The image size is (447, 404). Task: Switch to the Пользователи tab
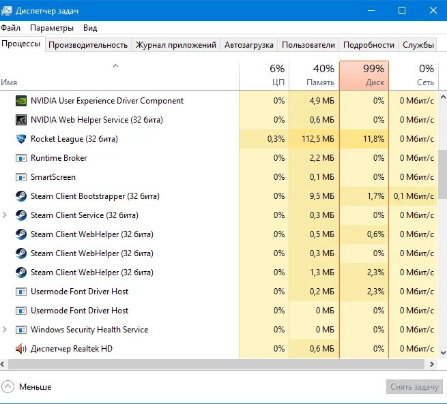tap(308, 45)
